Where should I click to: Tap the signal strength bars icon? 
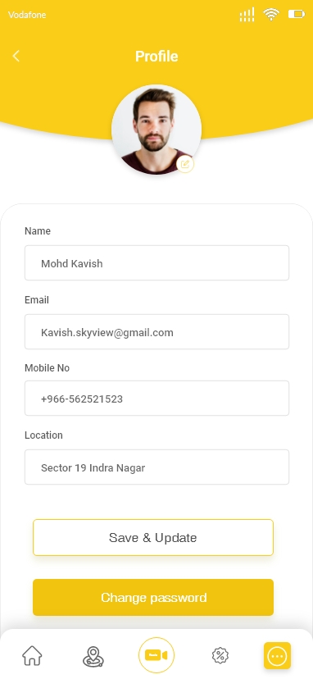247,15
